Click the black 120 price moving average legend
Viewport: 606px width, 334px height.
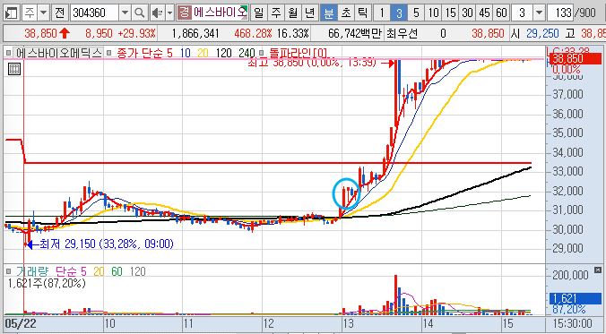tap(223, 53)
